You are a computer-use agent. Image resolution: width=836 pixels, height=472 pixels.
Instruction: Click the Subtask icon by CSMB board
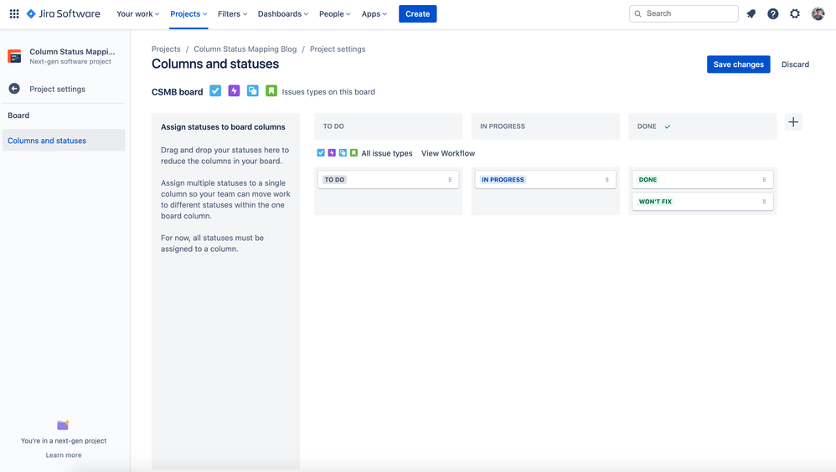[x=253, y=91]
